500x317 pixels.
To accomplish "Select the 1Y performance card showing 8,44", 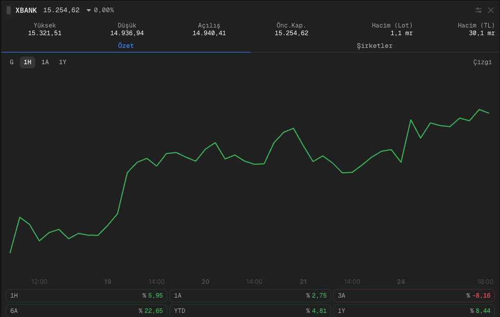I will (x=414, y=310).
